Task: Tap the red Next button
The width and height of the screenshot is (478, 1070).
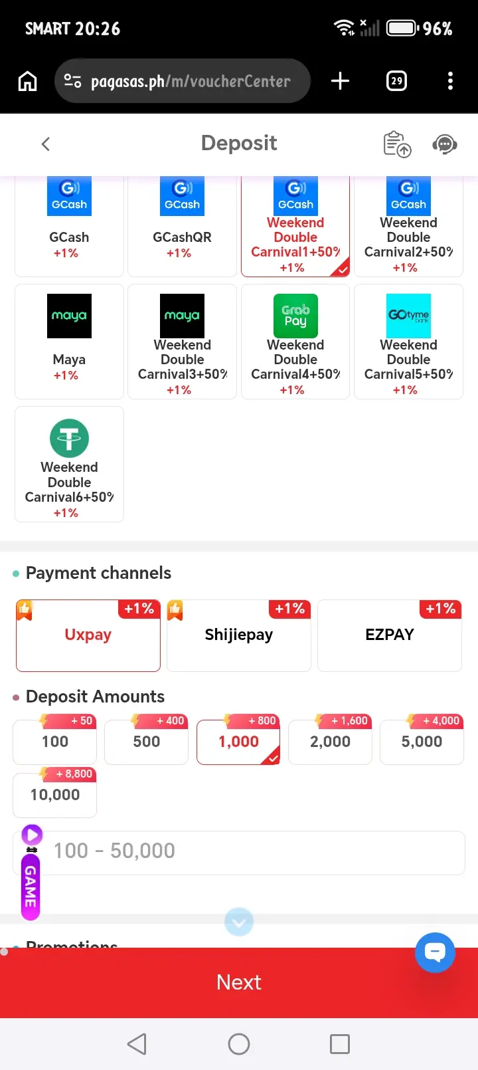Action: point(239,982)
